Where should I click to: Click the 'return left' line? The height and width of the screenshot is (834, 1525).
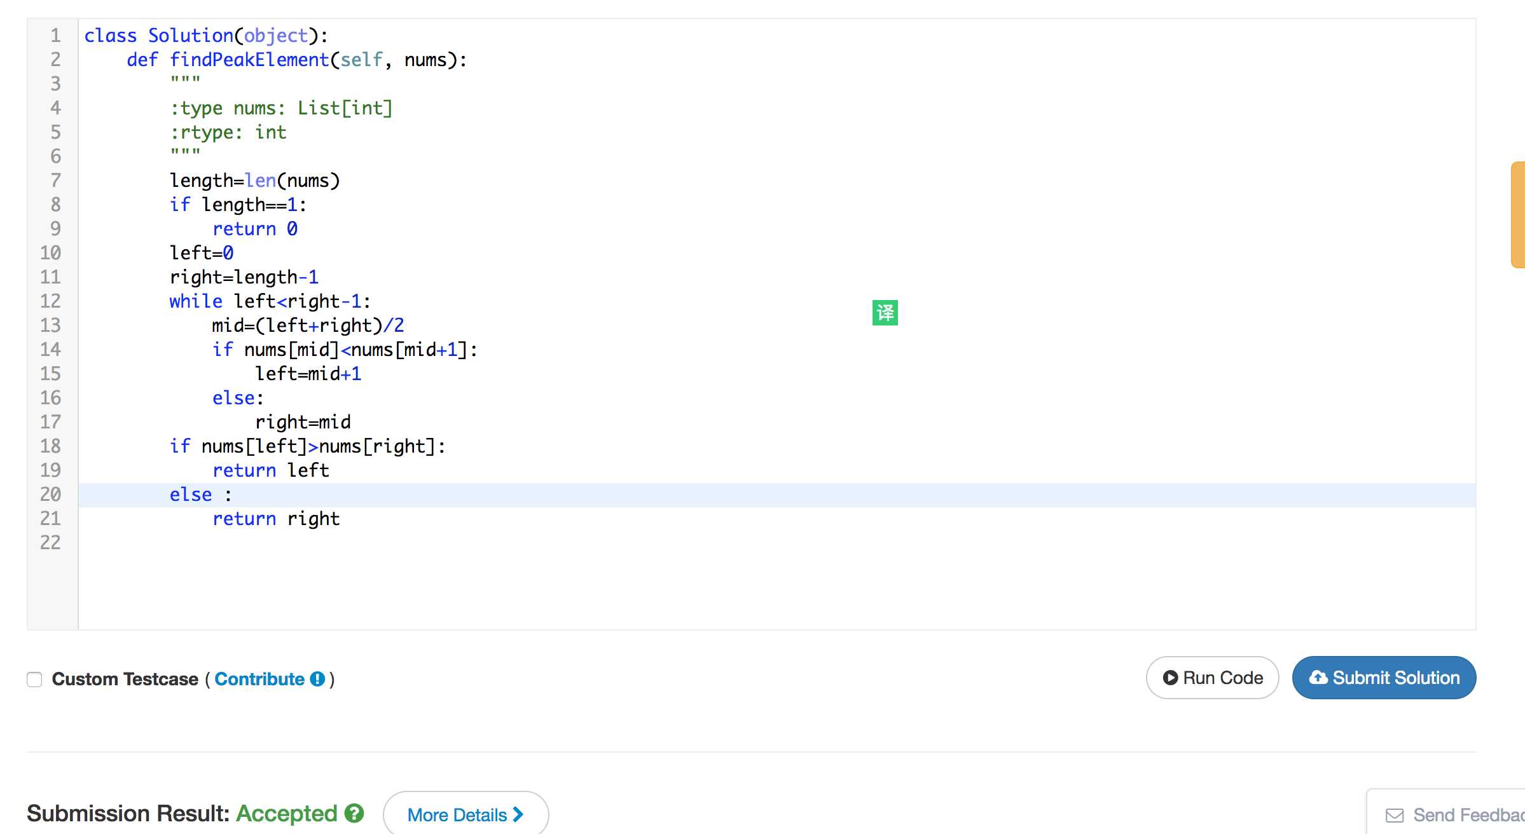[270, 470]
